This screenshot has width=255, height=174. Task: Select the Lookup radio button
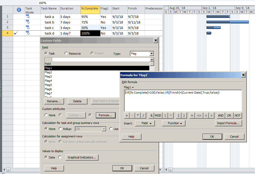[60, 115]
